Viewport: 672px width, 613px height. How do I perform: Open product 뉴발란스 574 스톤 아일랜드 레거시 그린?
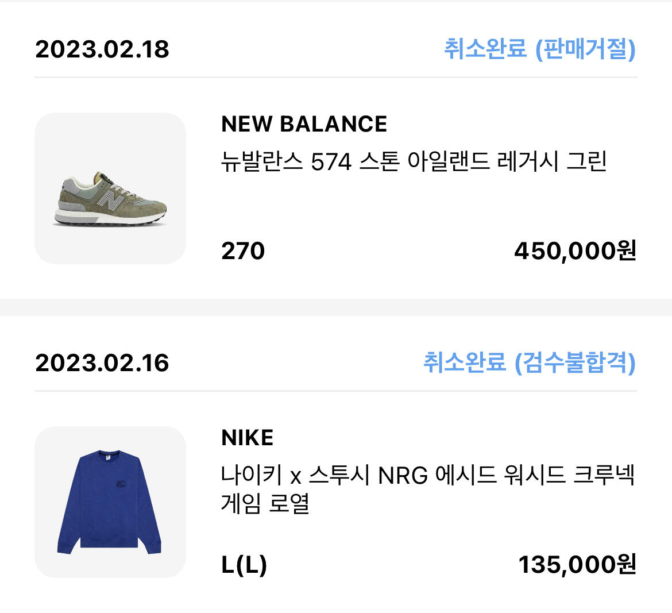pos(414,161)
